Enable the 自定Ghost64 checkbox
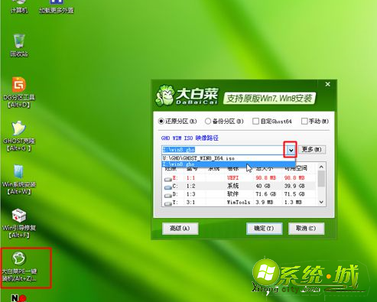Viewport: 377px width, 302px height. [x=255, y=122]
